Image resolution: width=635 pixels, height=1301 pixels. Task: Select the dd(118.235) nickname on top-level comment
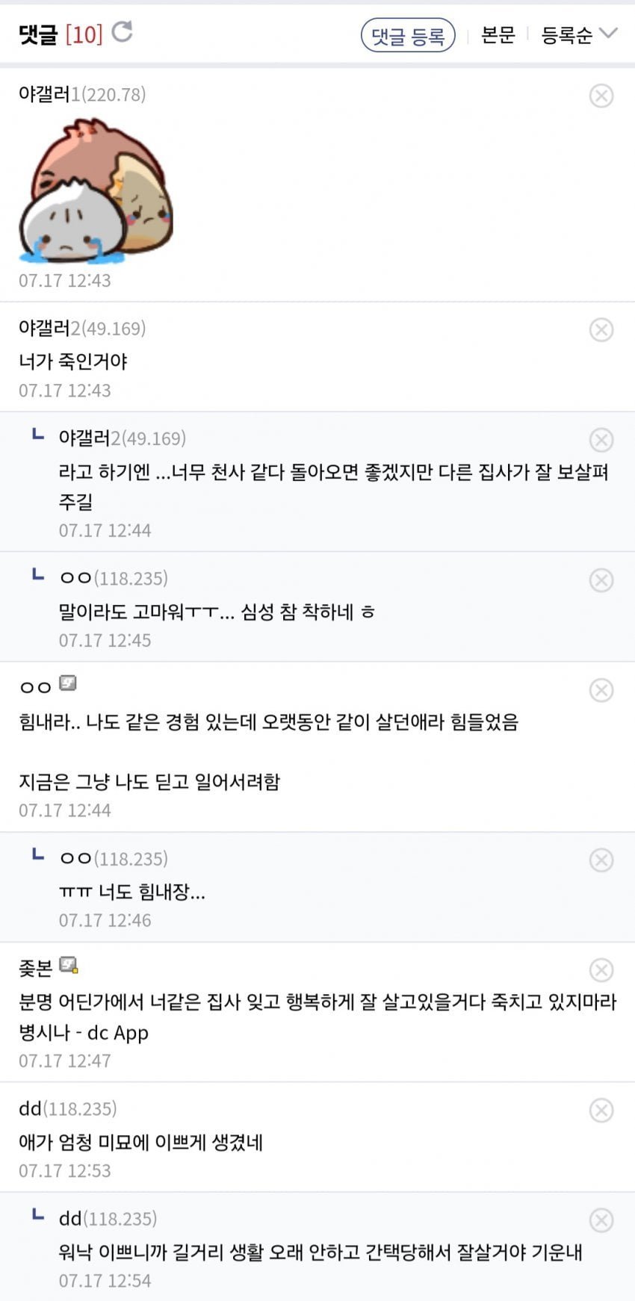pos(68,1108)
